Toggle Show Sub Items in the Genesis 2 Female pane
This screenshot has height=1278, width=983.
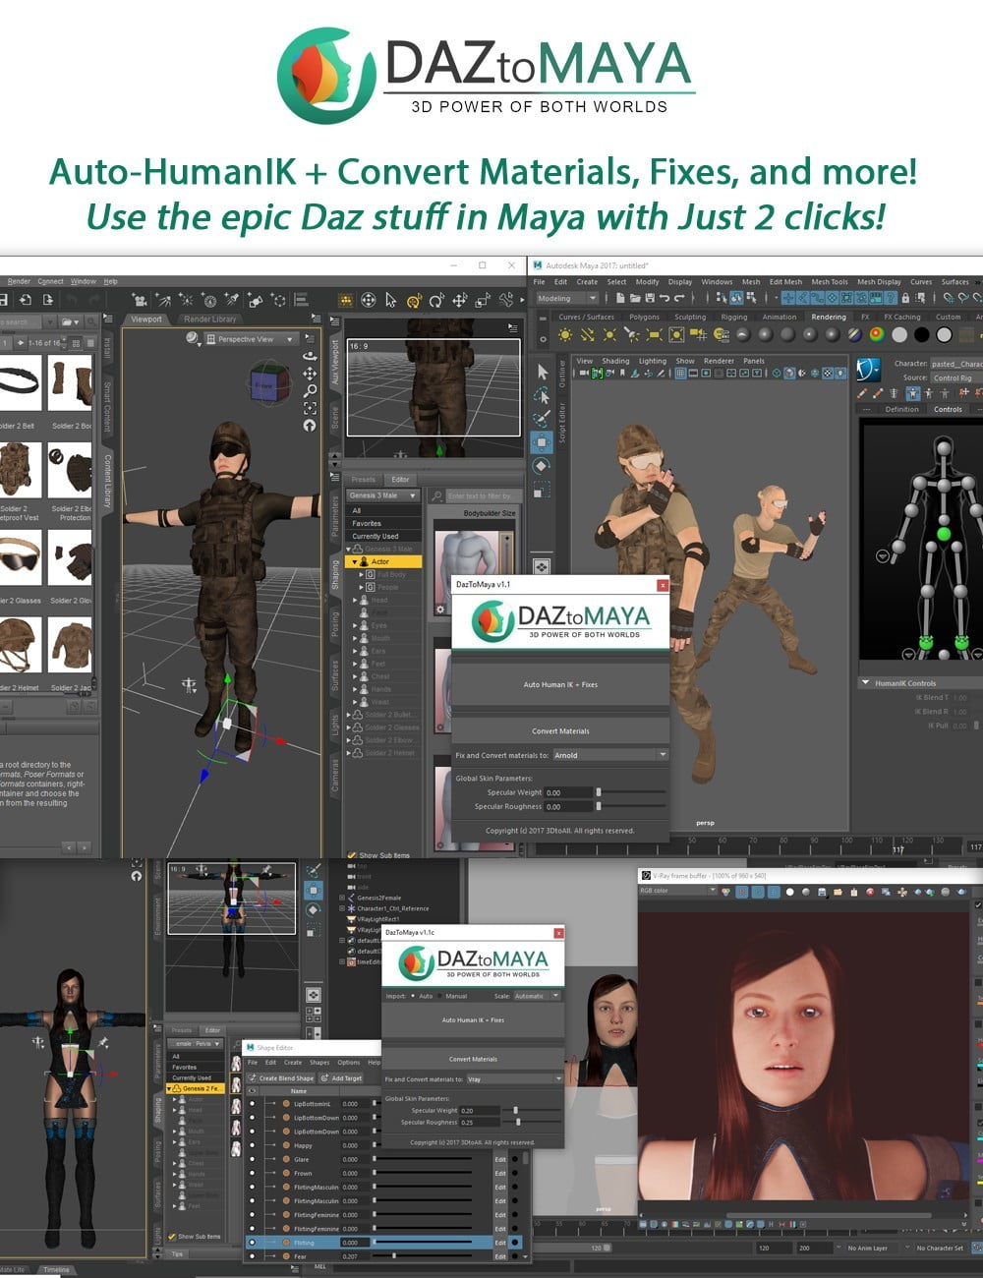pyautogui.click(x=172, y=1237)
